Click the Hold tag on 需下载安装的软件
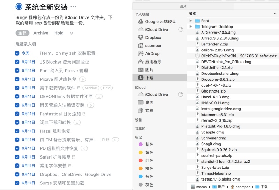 [107, 88]
